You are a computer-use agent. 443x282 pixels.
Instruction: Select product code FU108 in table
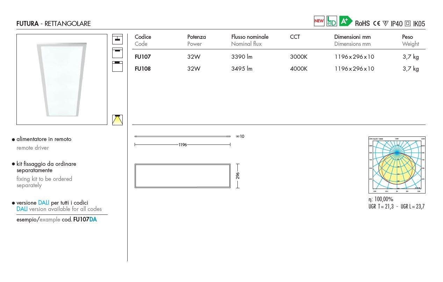[x=143, y=69]
